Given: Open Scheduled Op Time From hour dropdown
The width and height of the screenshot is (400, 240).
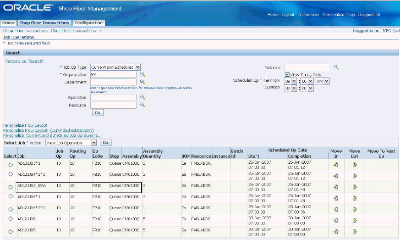Looking at the screenshot, I should click(x=291, y=81).
